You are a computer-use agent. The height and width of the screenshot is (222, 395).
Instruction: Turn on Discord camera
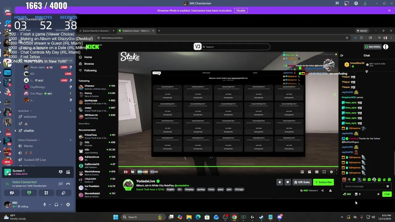pyautogui.click(x=12, y=193)
